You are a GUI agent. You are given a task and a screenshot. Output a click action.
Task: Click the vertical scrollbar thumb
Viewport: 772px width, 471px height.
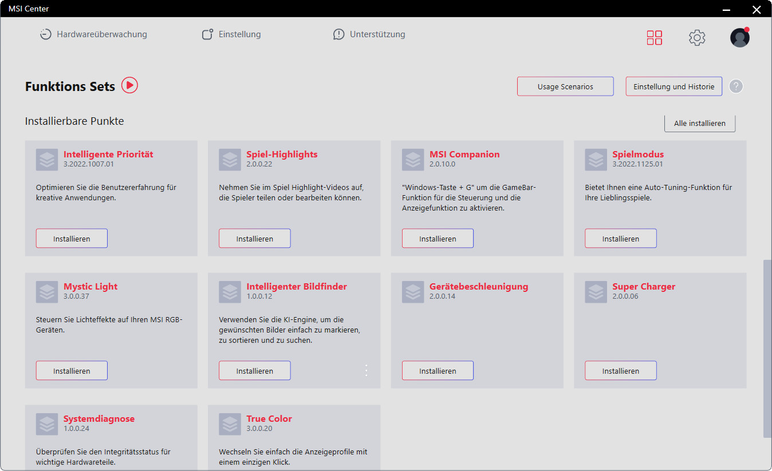[x=767, y=349]
